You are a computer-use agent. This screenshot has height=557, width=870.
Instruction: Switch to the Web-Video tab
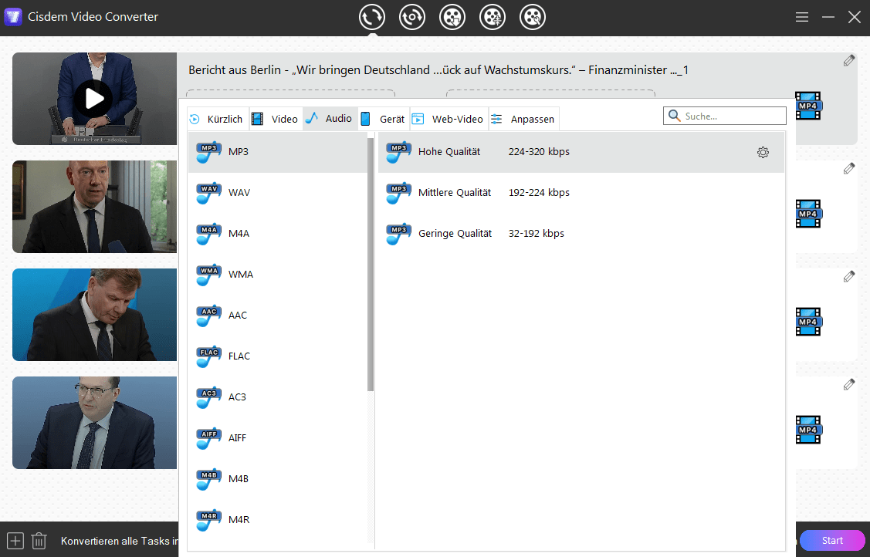[x=449, y=119]
